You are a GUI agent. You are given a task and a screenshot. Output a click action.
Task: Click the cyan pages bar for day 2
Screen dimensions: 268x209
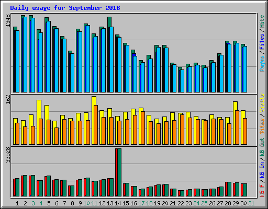25,54
